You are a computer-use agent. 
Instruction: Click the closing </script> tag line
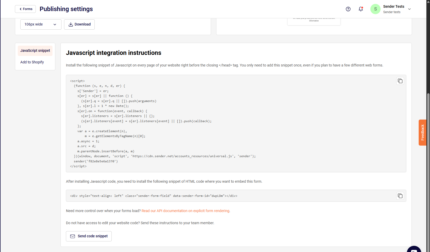pyautogui.click(x=78, y=166)
